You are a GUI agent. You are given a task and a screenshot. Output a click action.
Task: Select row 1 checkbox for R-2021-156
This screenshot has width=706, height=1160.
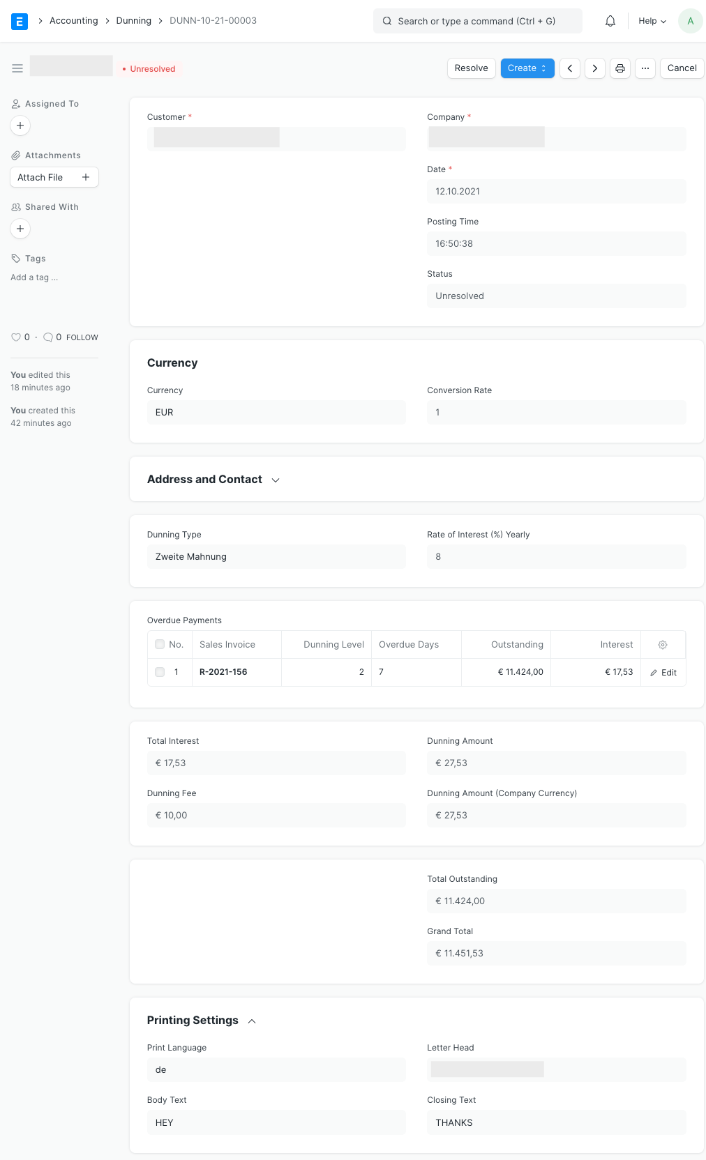[160, 672]
